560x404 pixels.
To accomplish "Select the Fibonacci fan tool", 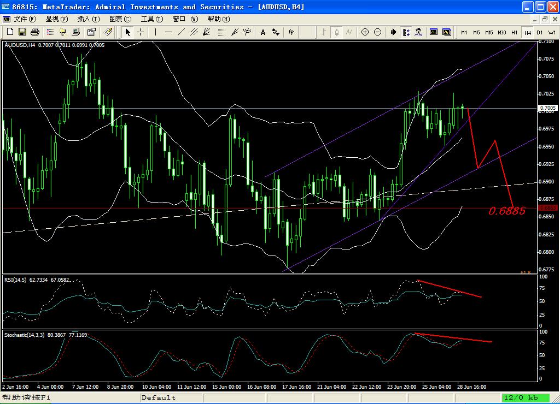I will coord(235,32).
